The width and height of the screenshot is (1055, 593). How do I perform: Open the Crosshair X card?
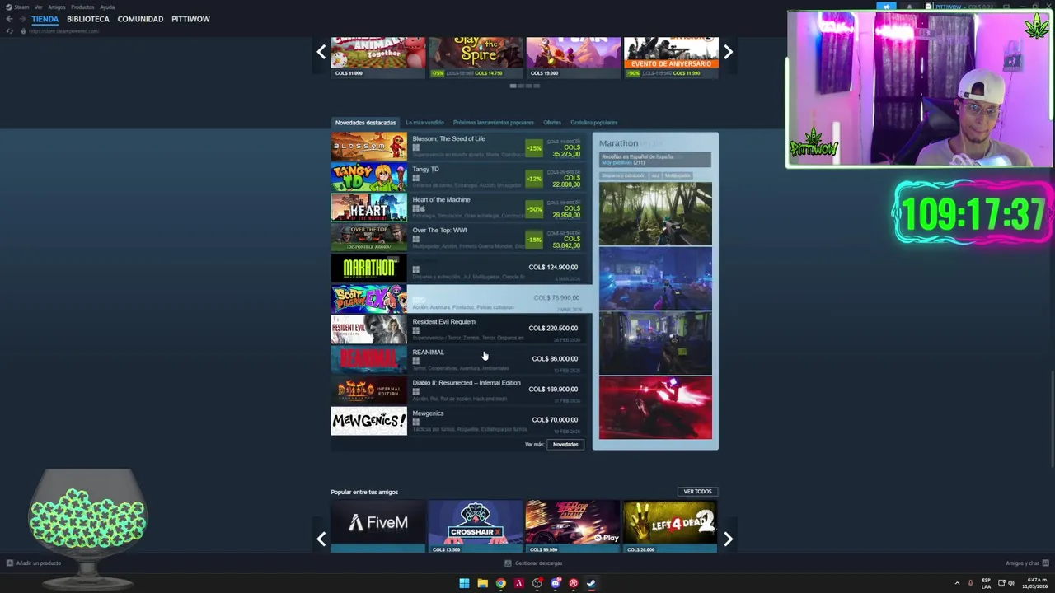click(475, 526)
